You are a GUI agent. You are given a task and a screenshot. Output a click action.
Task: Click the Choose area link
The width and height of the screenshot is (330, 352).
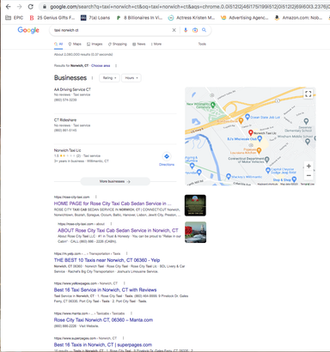101,66
